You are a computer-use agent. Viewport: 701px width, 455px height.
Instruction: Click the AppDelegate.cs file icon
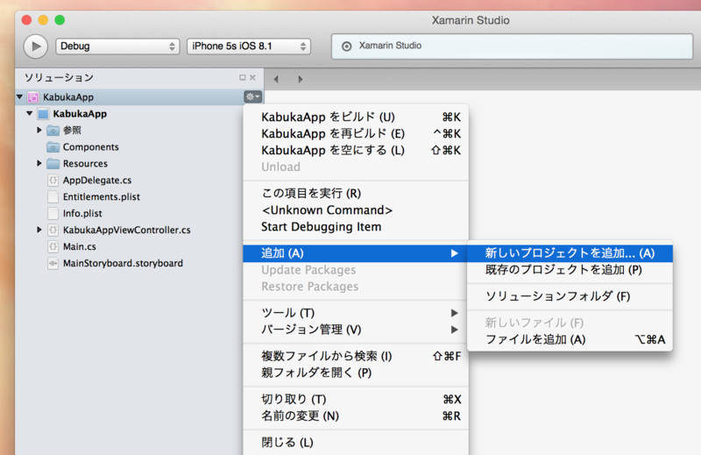[53, 181]
